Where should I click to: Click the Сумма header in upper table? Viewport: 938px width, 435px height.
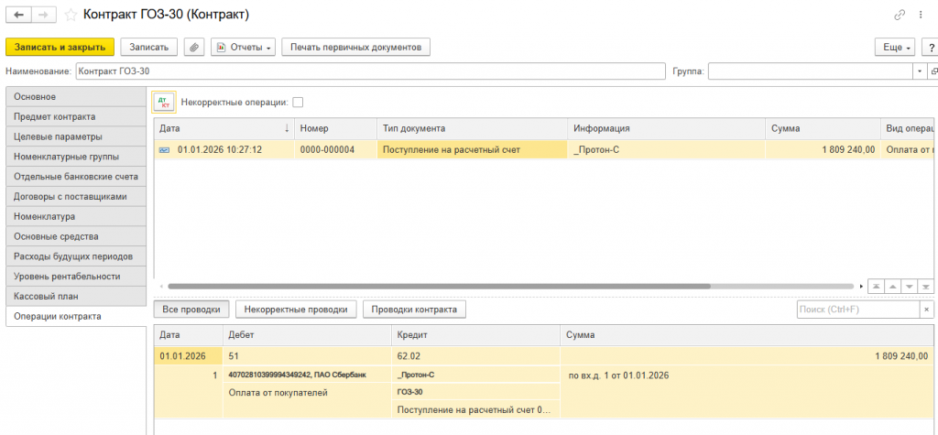pos(823,128)
